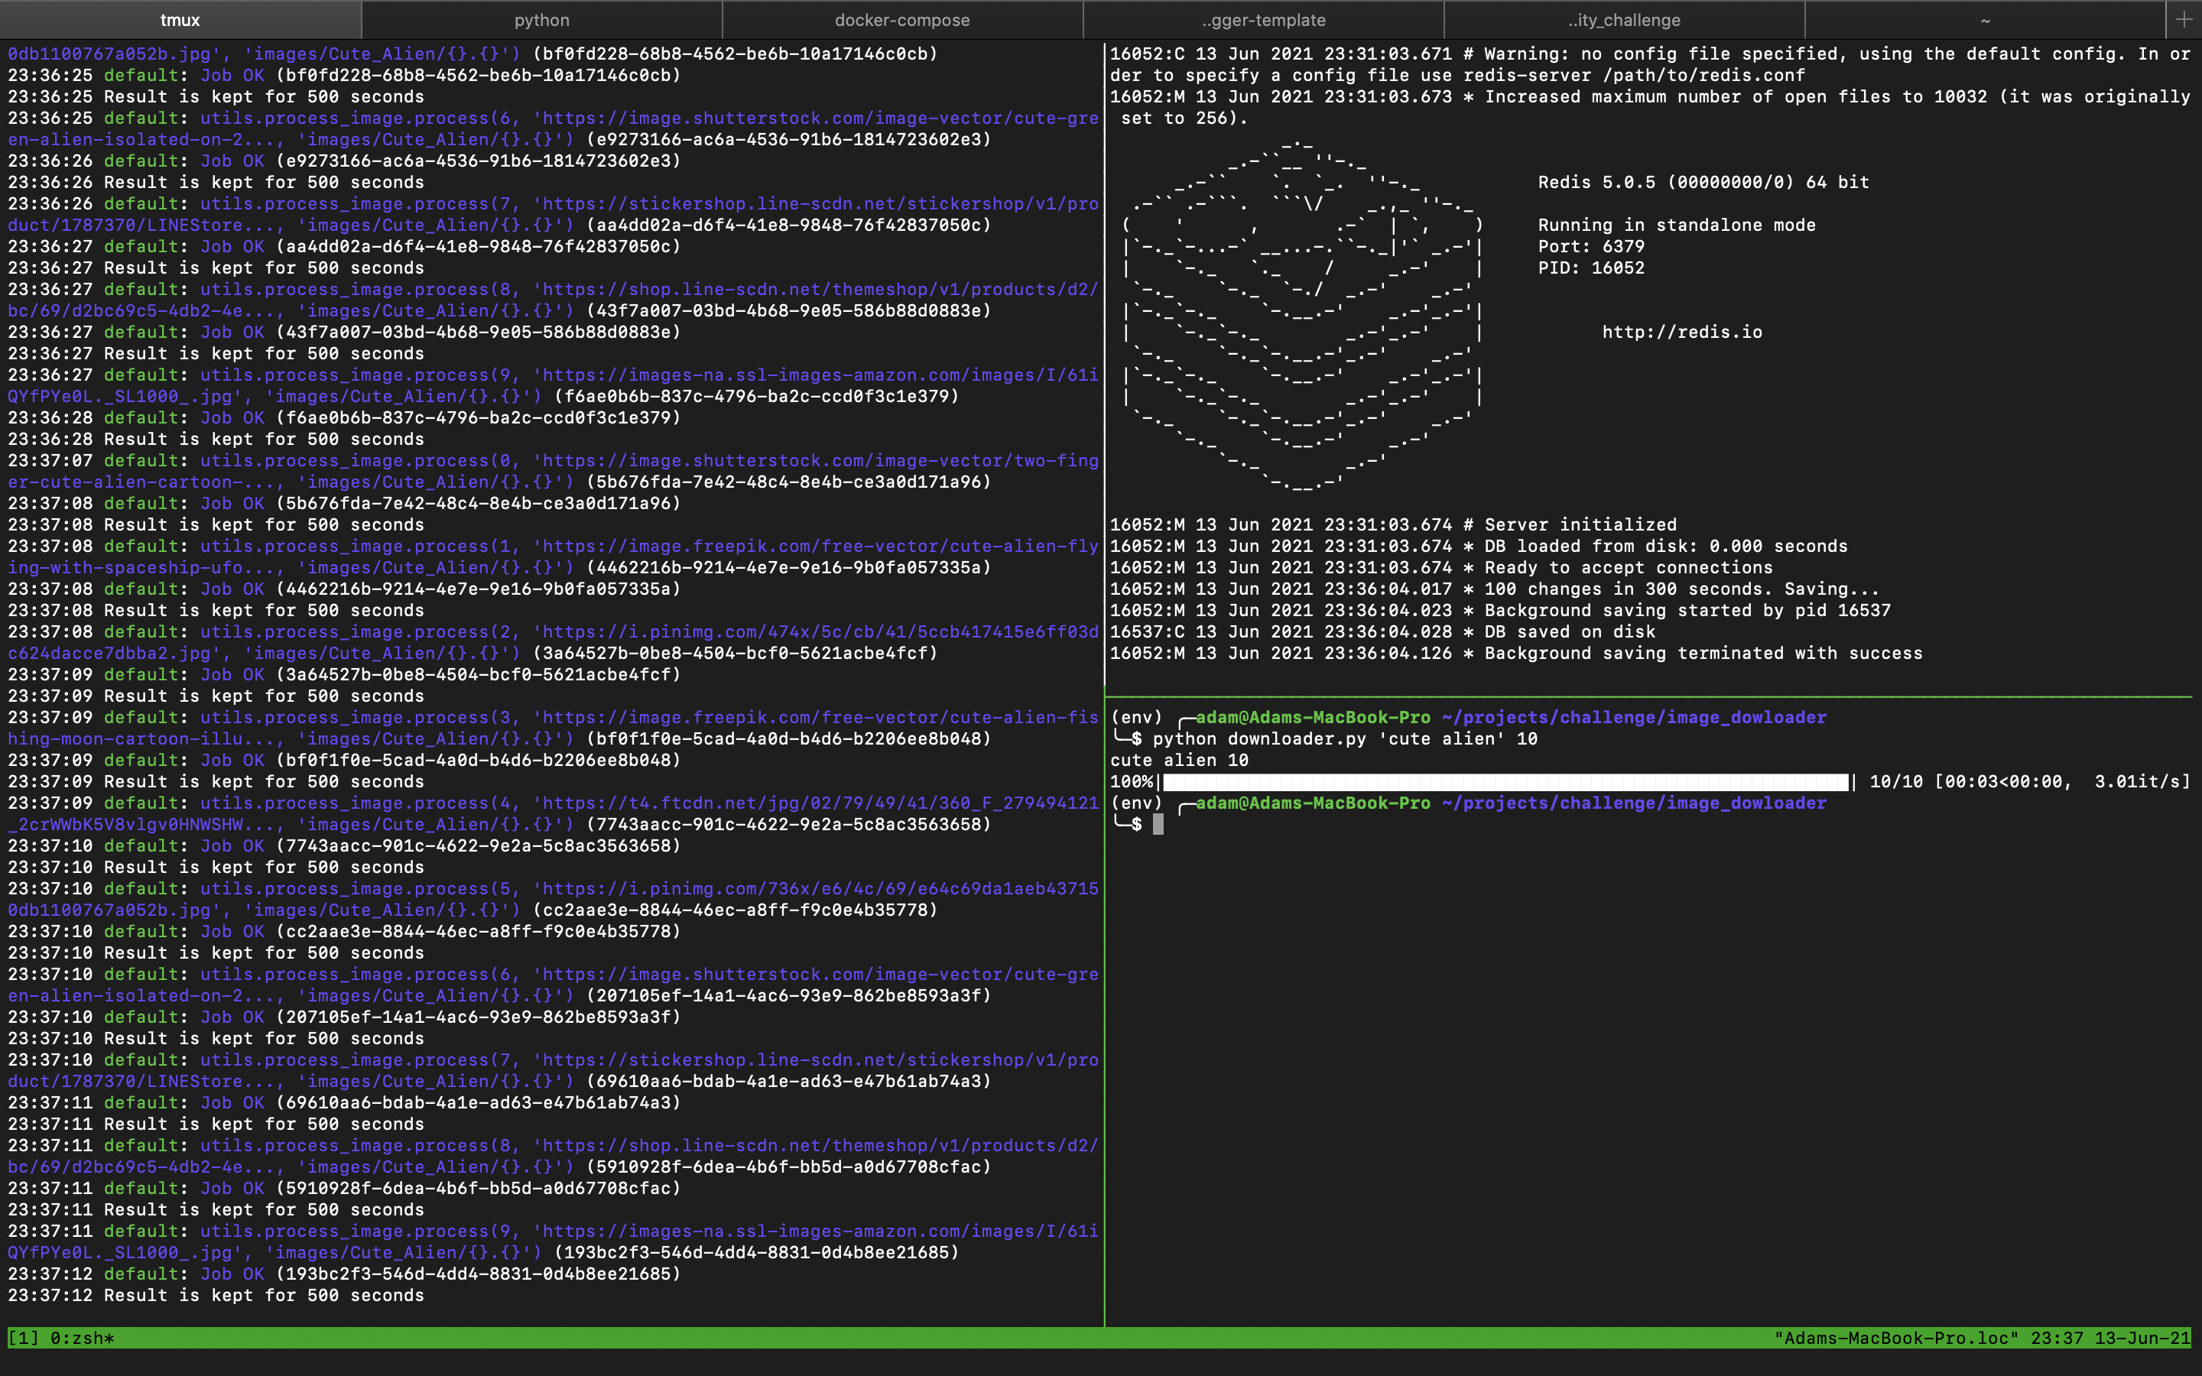The image size is (2202, 1376).
Task: Click the process(2 i.pinimg.com 474x URL
Action: click(554, 642)
